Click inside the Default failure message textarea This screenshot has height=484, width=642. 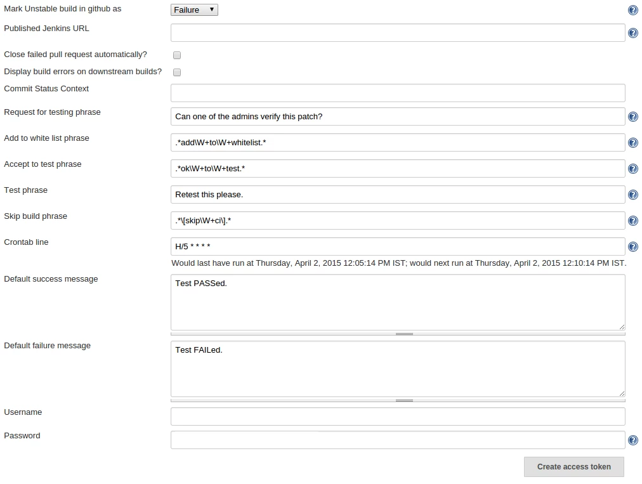pos(398,369)
